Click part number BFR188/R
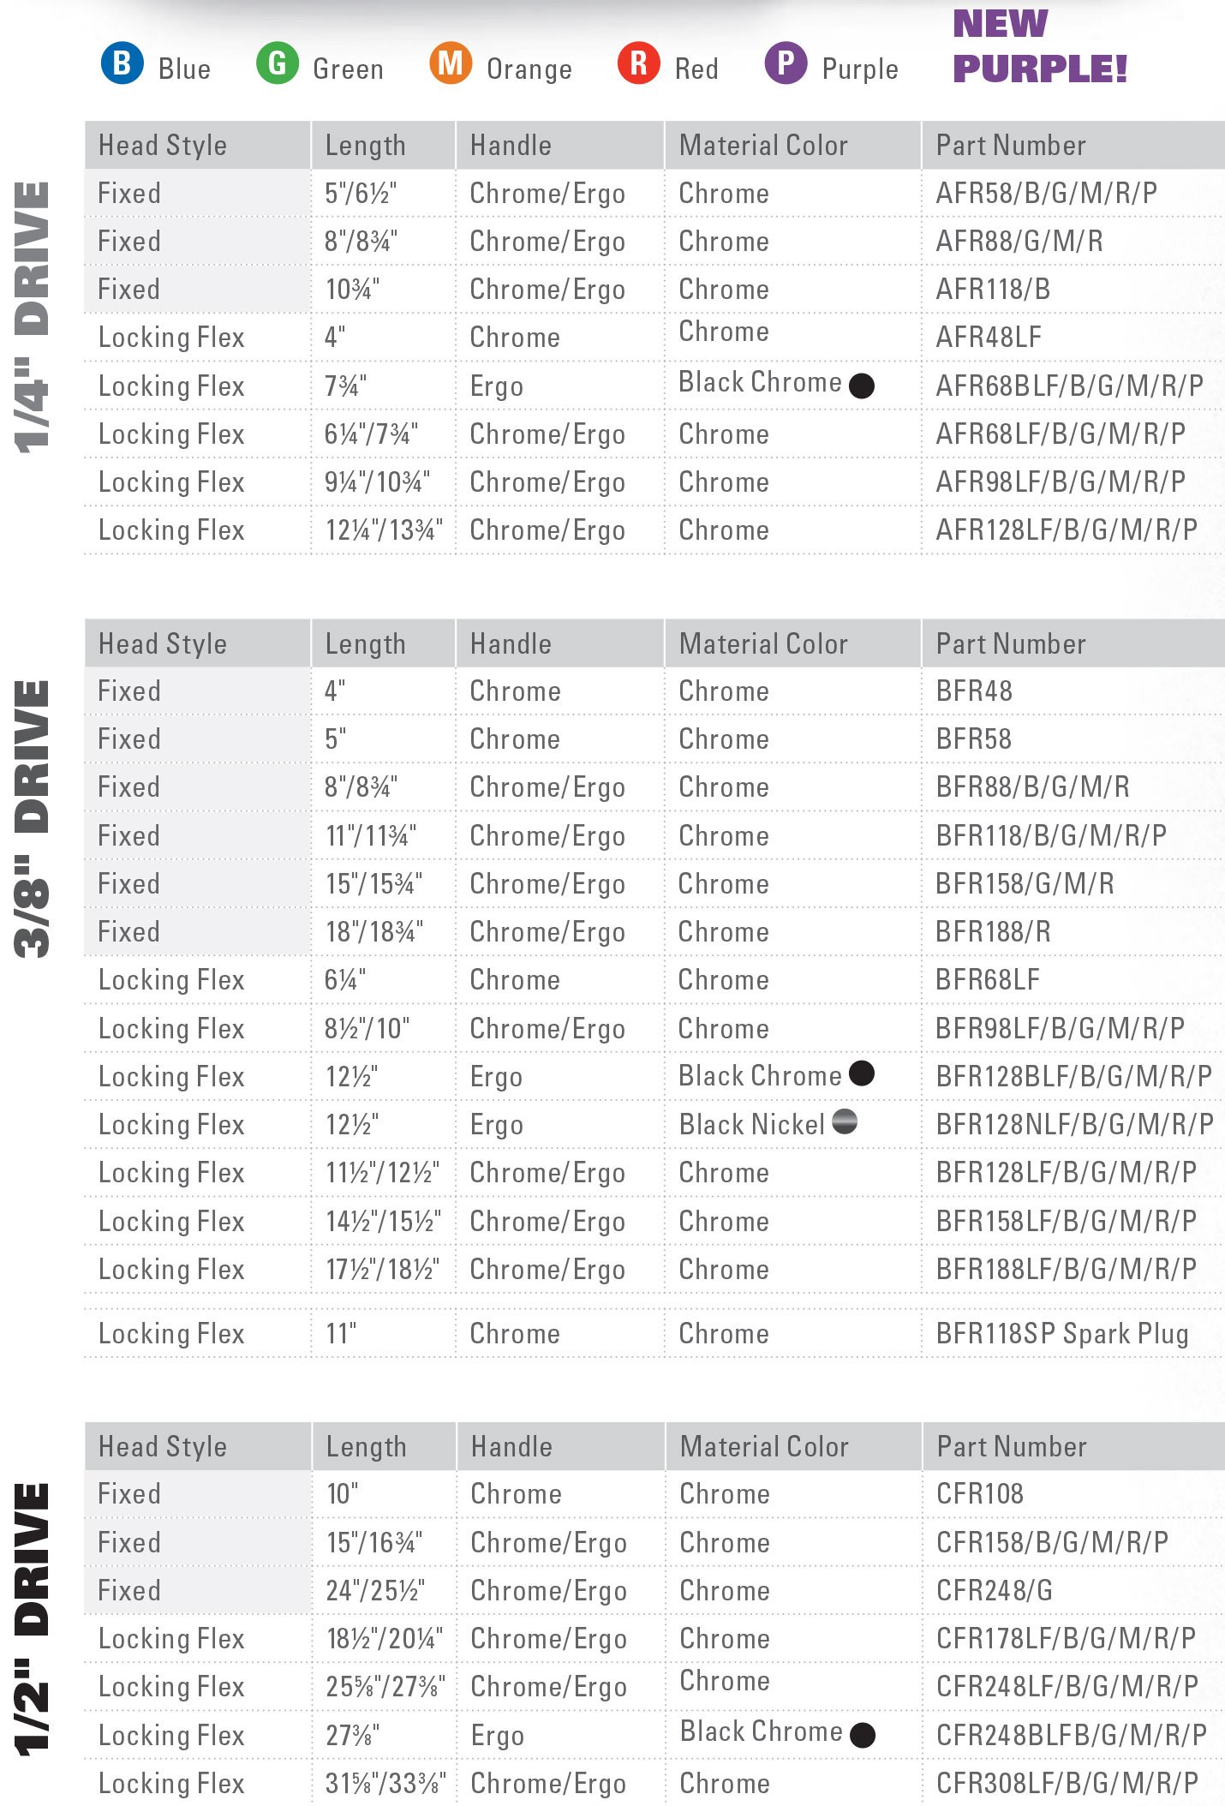This screenshot has width=1225, height=1806. point(992,932)
